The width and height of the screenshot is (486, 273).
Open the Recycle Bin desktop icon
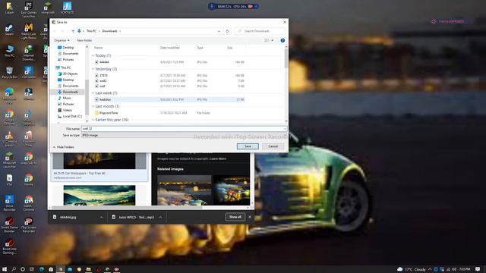point(9,73)
